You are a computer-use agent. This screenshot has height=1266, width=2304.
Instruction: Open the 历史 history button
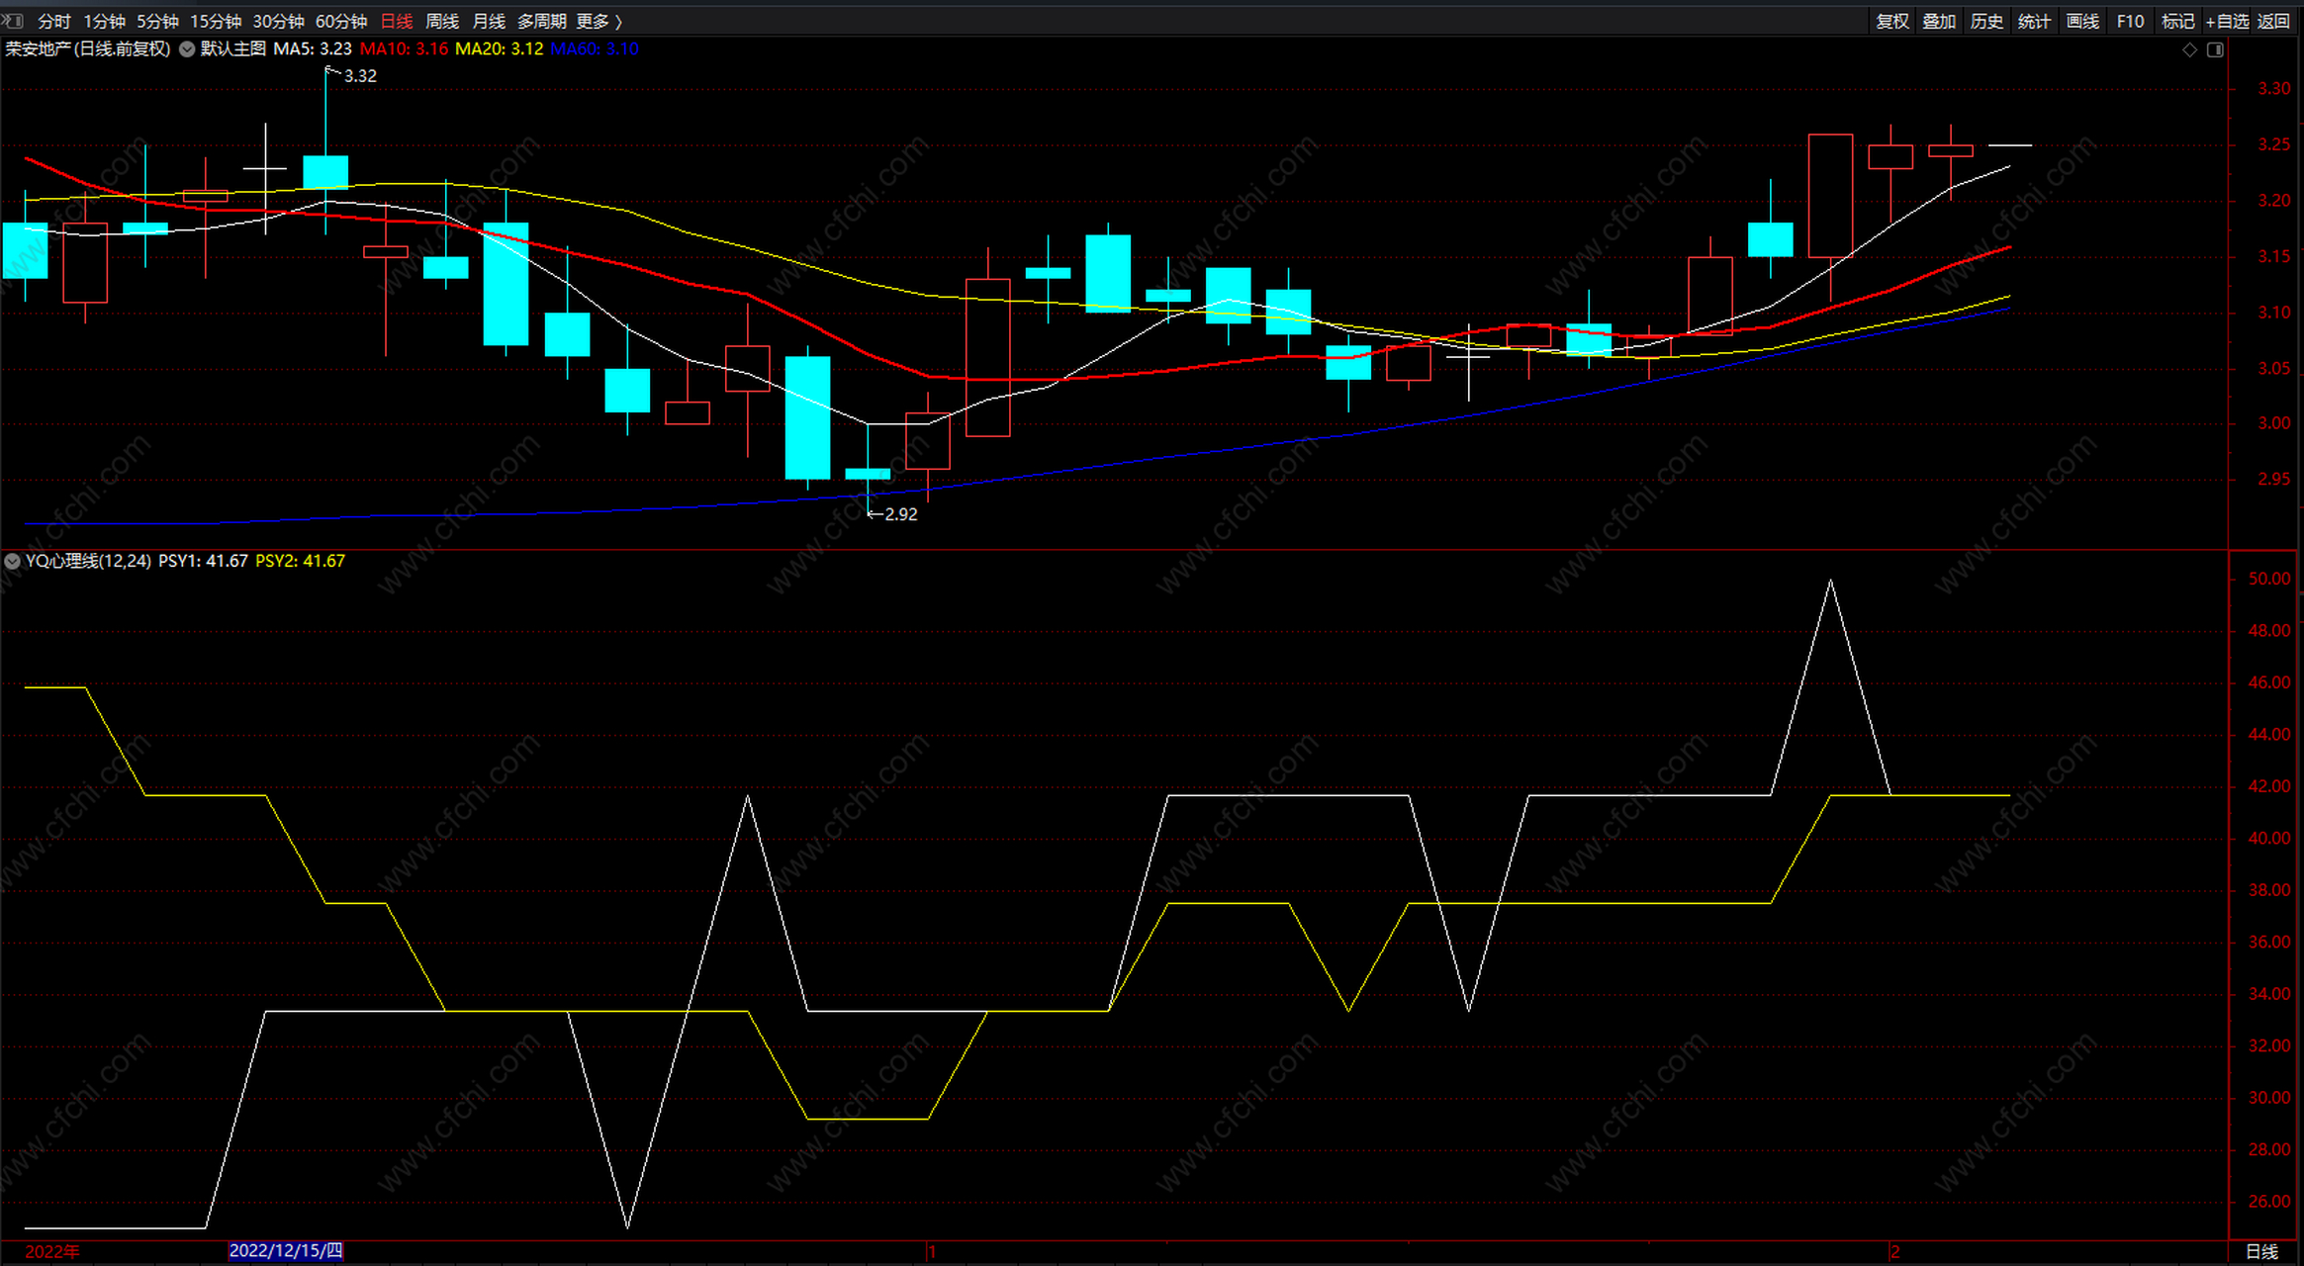(1986, 21)
